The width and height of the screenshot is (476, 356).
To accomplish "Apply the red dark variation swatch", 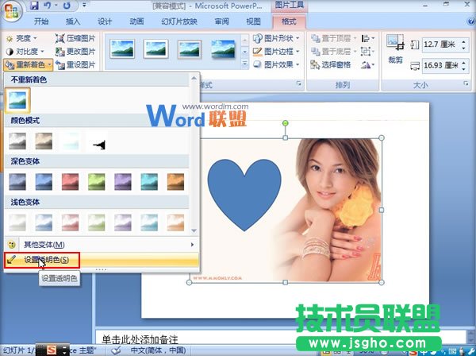I will [x=70, y=181].
